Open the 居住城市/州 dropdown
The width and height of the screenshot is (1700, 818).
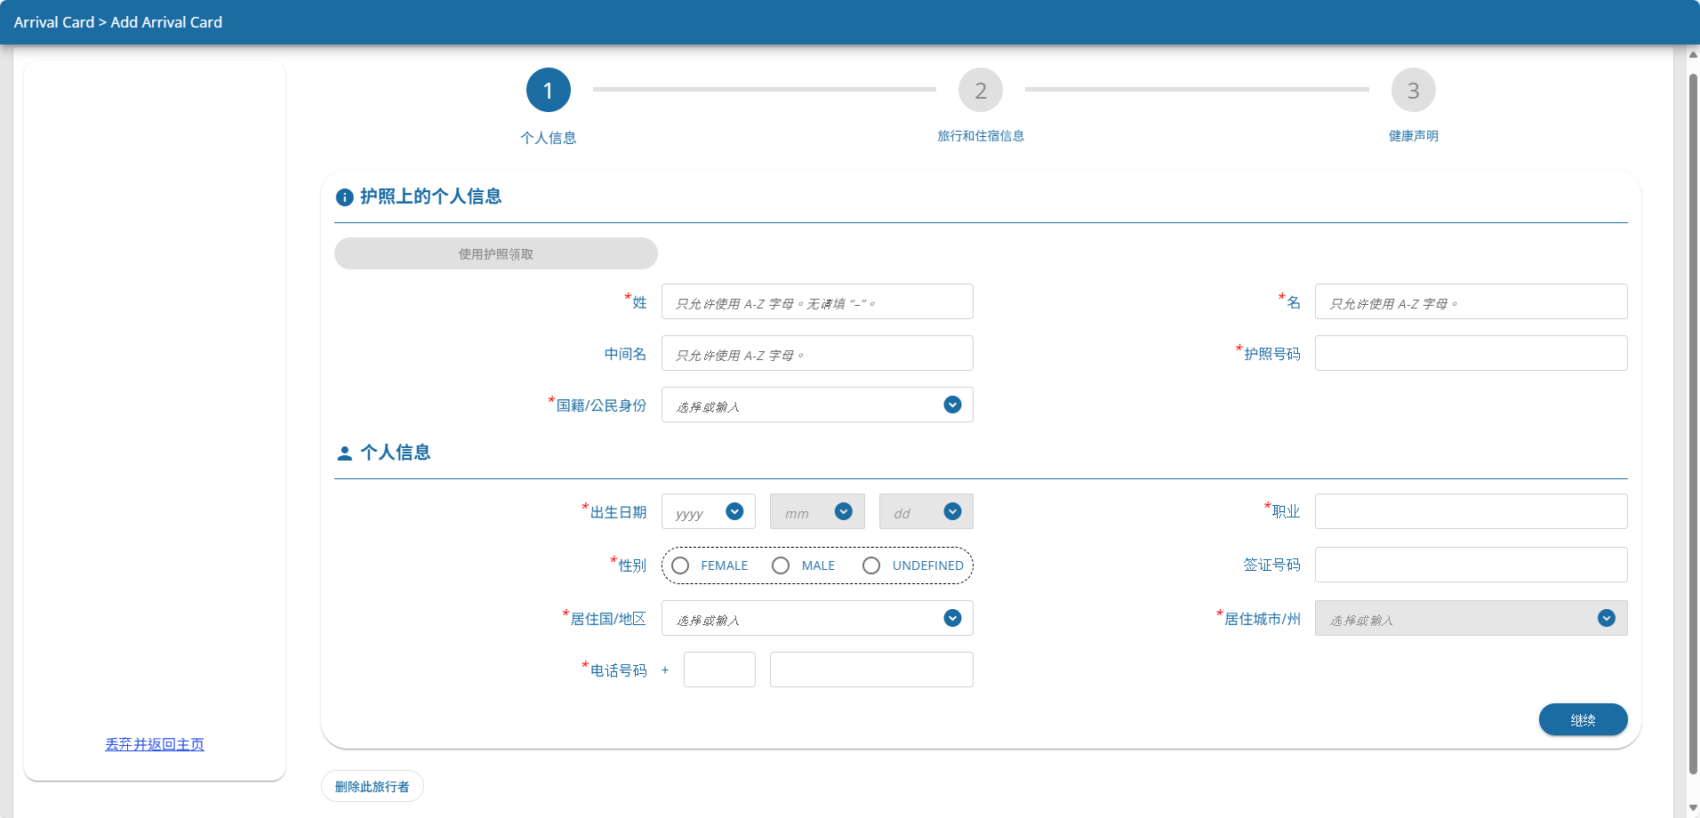click(x=1606, y=618)
